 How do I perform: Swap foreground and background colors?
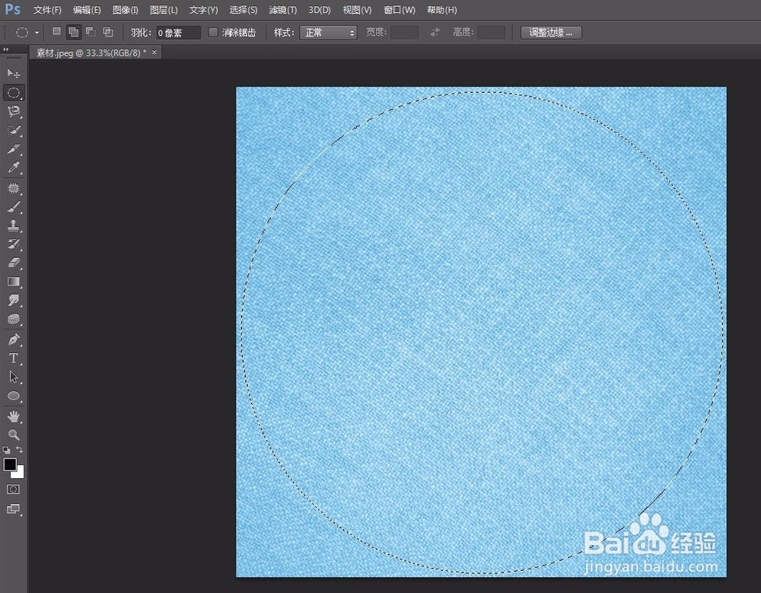(20, 449)
